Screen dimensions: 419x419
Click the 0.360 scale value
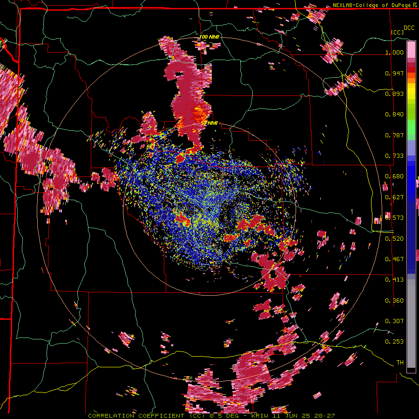(x=394, y=301)
